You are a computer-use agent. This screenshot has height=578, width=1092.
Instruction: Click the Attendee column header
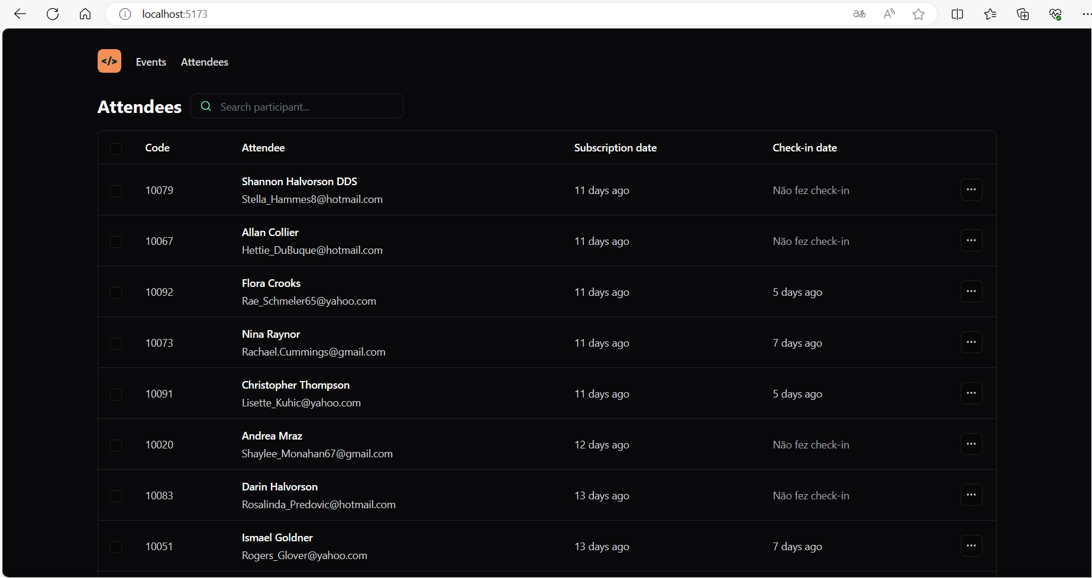[263, 148]
